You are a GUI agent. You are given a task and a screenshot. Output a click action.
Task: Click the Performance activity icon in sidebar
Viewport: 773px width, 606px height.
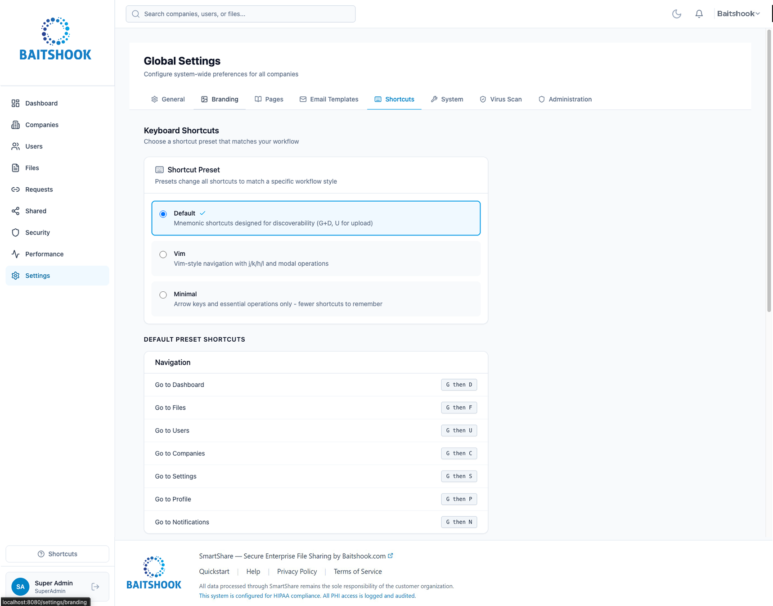click(16, 254)
